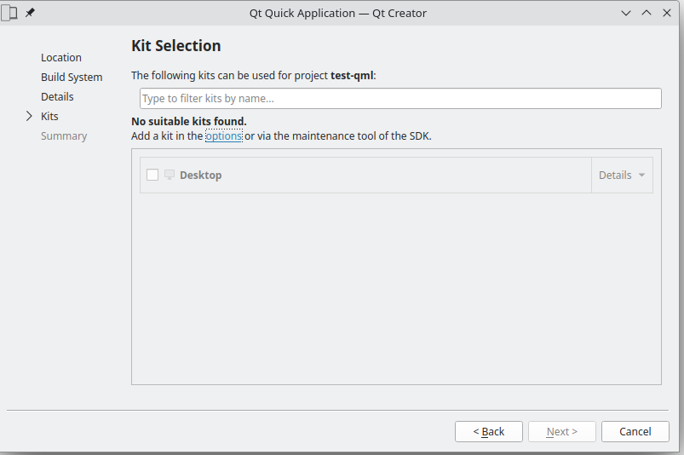This screenshot has width=684, height=455.
Task: Toggle the pin window icon
Action: (x=30, y=13)
